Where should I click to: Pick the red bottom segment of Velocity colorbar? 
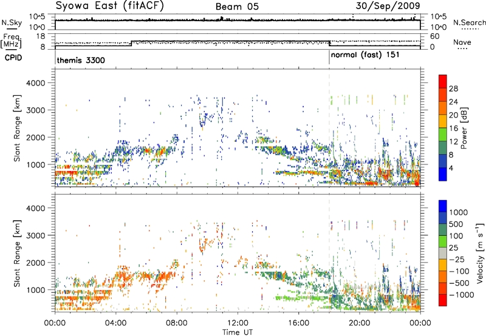click(443, 300)
